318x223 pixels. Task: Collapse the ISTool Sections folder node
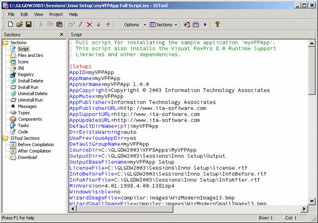click(6, 138)
